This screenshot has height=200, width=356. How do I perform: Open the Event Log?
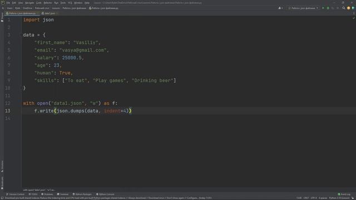[344, 194]
